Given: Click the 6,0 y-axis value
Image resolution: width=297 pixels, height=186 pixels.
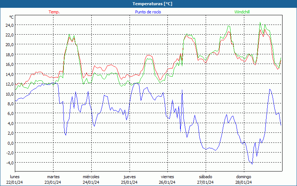Looking at the screenshot, I should [x=10, y=113].
